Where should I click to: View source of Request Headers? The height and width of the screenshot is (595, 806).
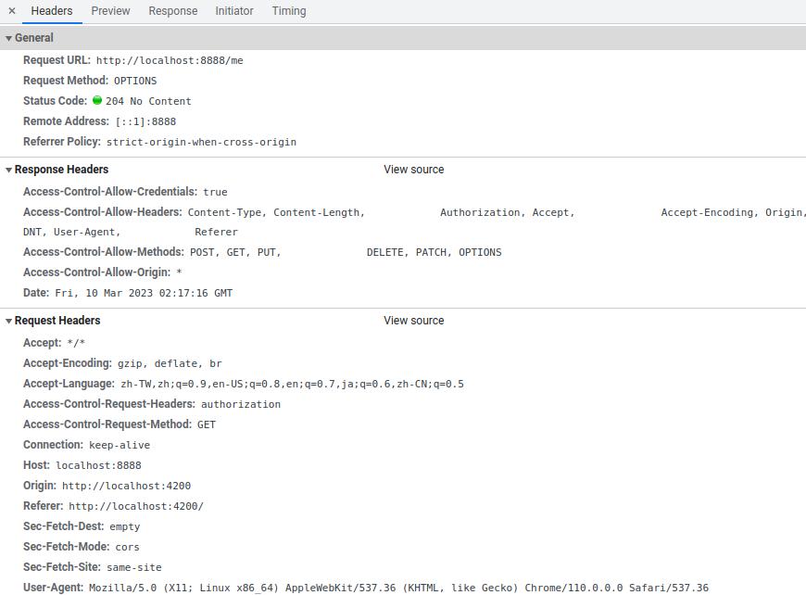pos(414,321)
